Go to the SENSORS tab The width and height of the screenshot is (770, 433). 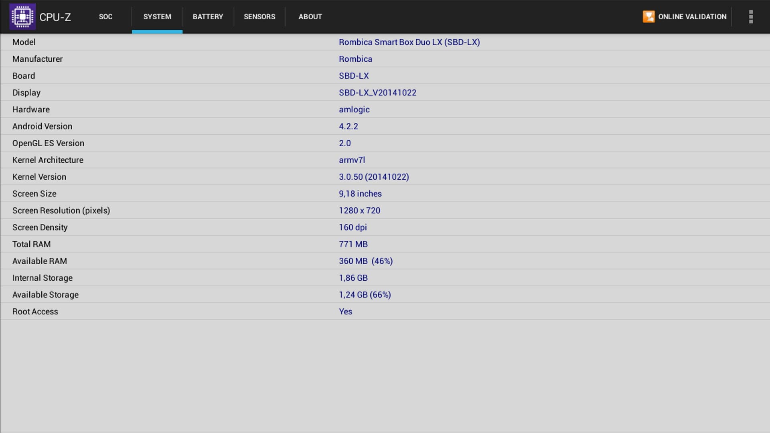tap(259, 17)
